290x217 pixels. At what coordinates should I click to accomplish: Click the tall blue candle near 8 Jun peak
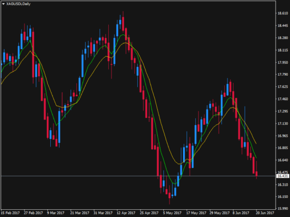[x=228, y=90]
